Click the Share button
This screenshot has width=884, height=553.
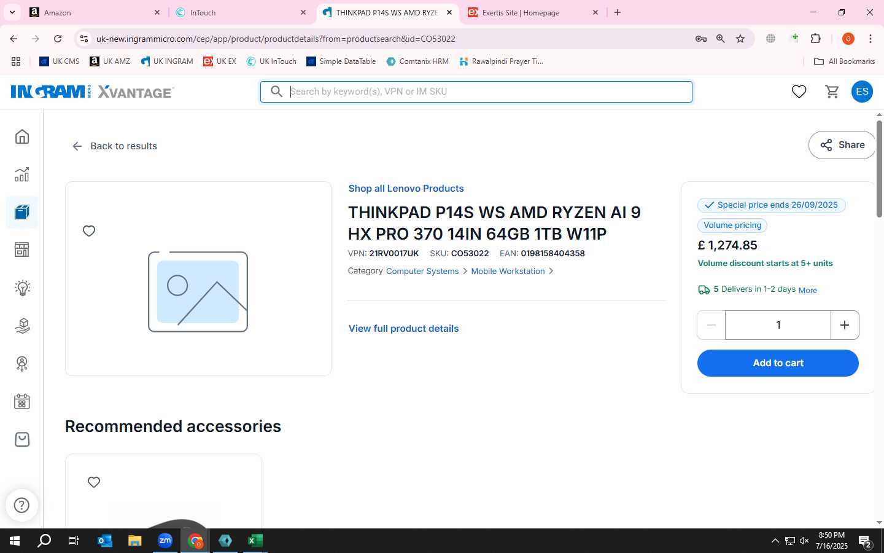point(842,145)
